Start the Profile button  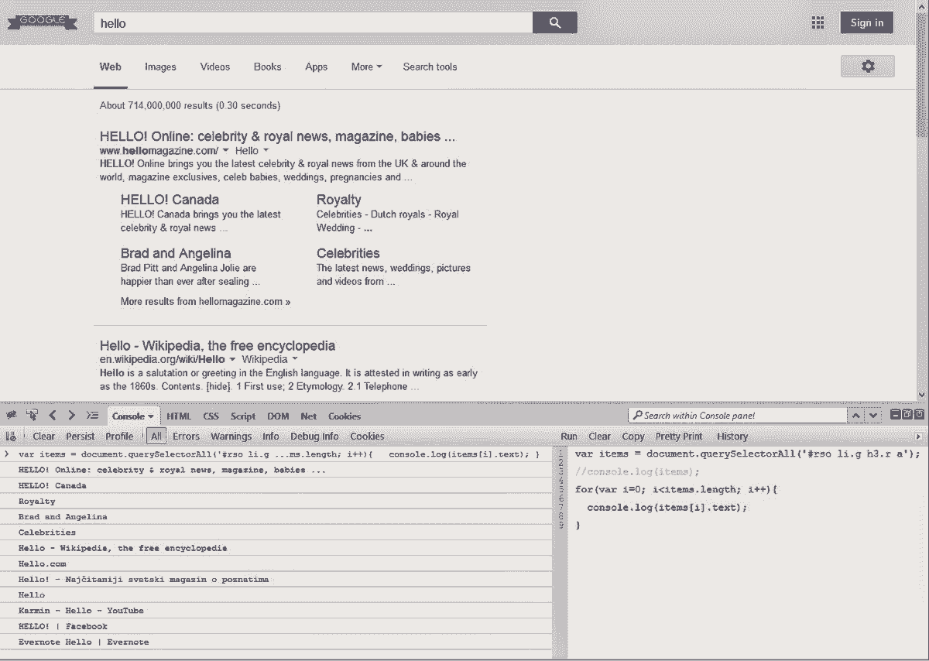tap(119, 436)
